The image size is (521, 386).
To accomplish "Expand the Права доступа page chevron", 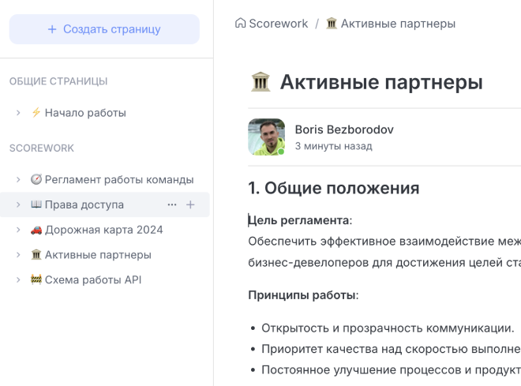I will point(18,205).
